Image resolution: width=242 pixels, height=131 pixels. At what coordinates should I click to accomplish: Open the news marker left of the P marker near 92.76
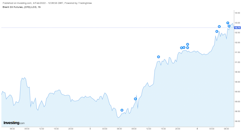[x=219, y=27]
